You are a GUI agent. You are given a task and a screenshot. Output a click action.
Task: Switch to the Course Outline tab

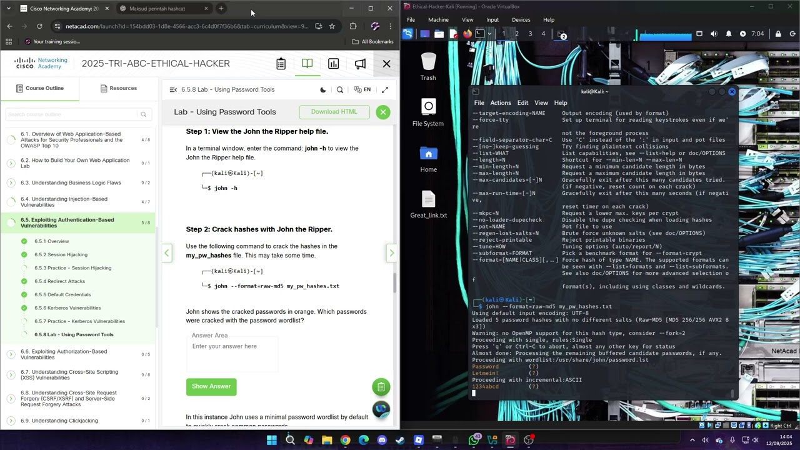pyautogui.click(x=40, y=88)
